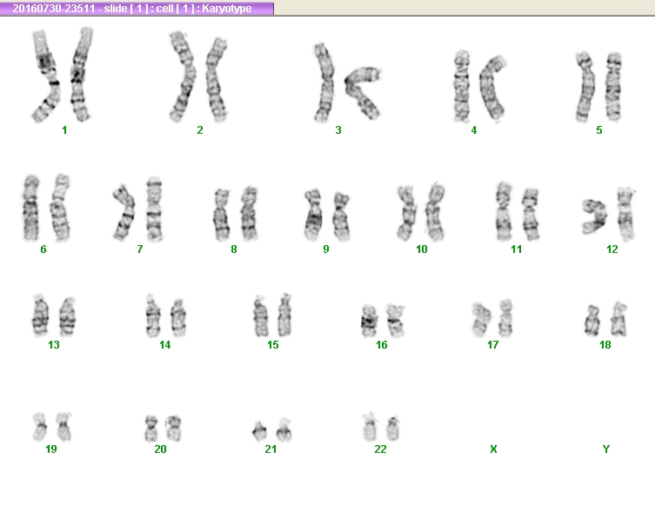Click the green label number 10
The image size is (655, 505).
click(x=422, y=249)
